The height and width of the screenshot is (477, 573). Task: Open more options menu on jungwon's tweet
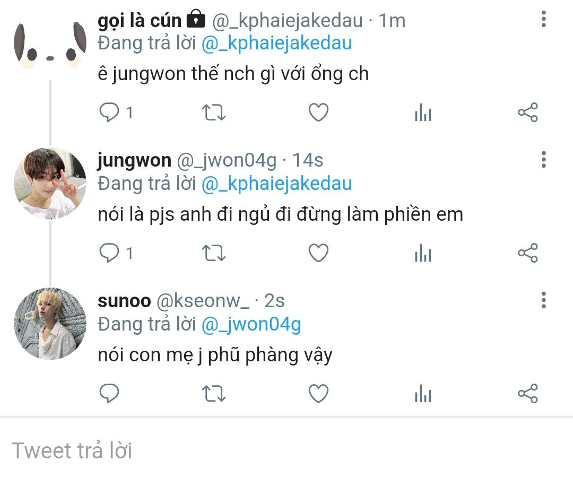[544, 160]
